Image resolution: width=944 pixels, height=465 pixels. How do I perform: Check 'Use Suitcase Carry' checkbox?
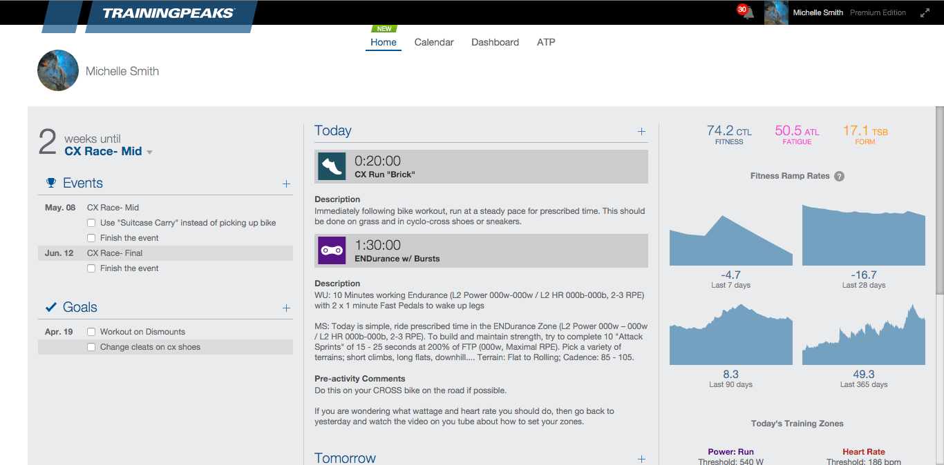coord(91,223)
